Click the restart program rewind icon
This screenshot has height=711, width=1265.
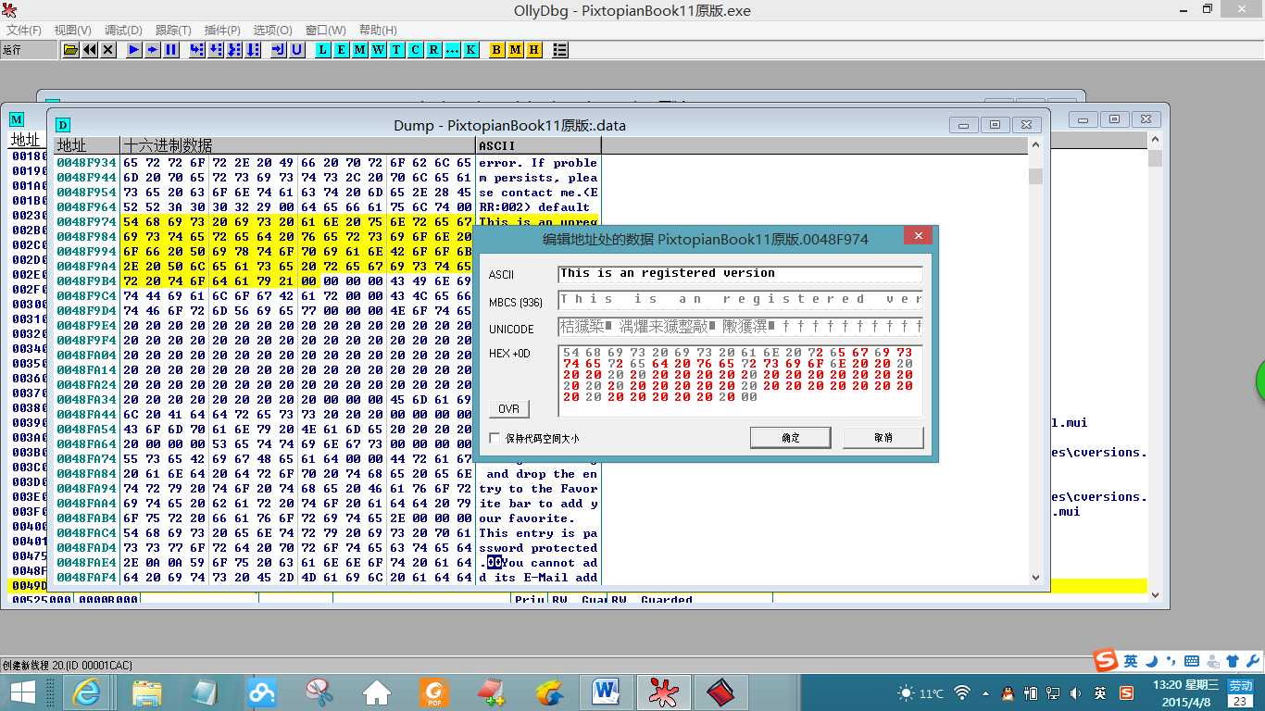(x=90, y=50)
